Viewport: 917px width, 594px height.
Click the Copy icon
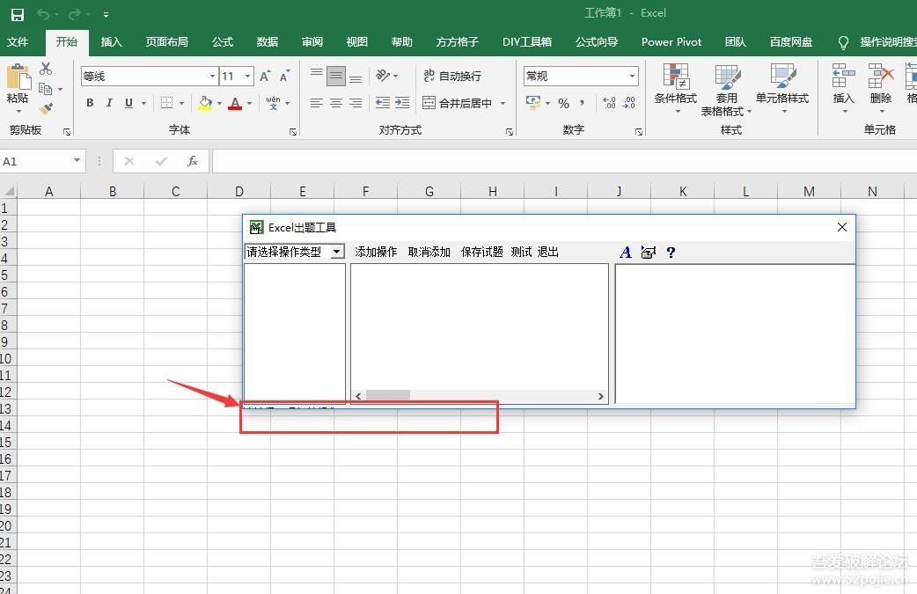(x=46, y=89)
